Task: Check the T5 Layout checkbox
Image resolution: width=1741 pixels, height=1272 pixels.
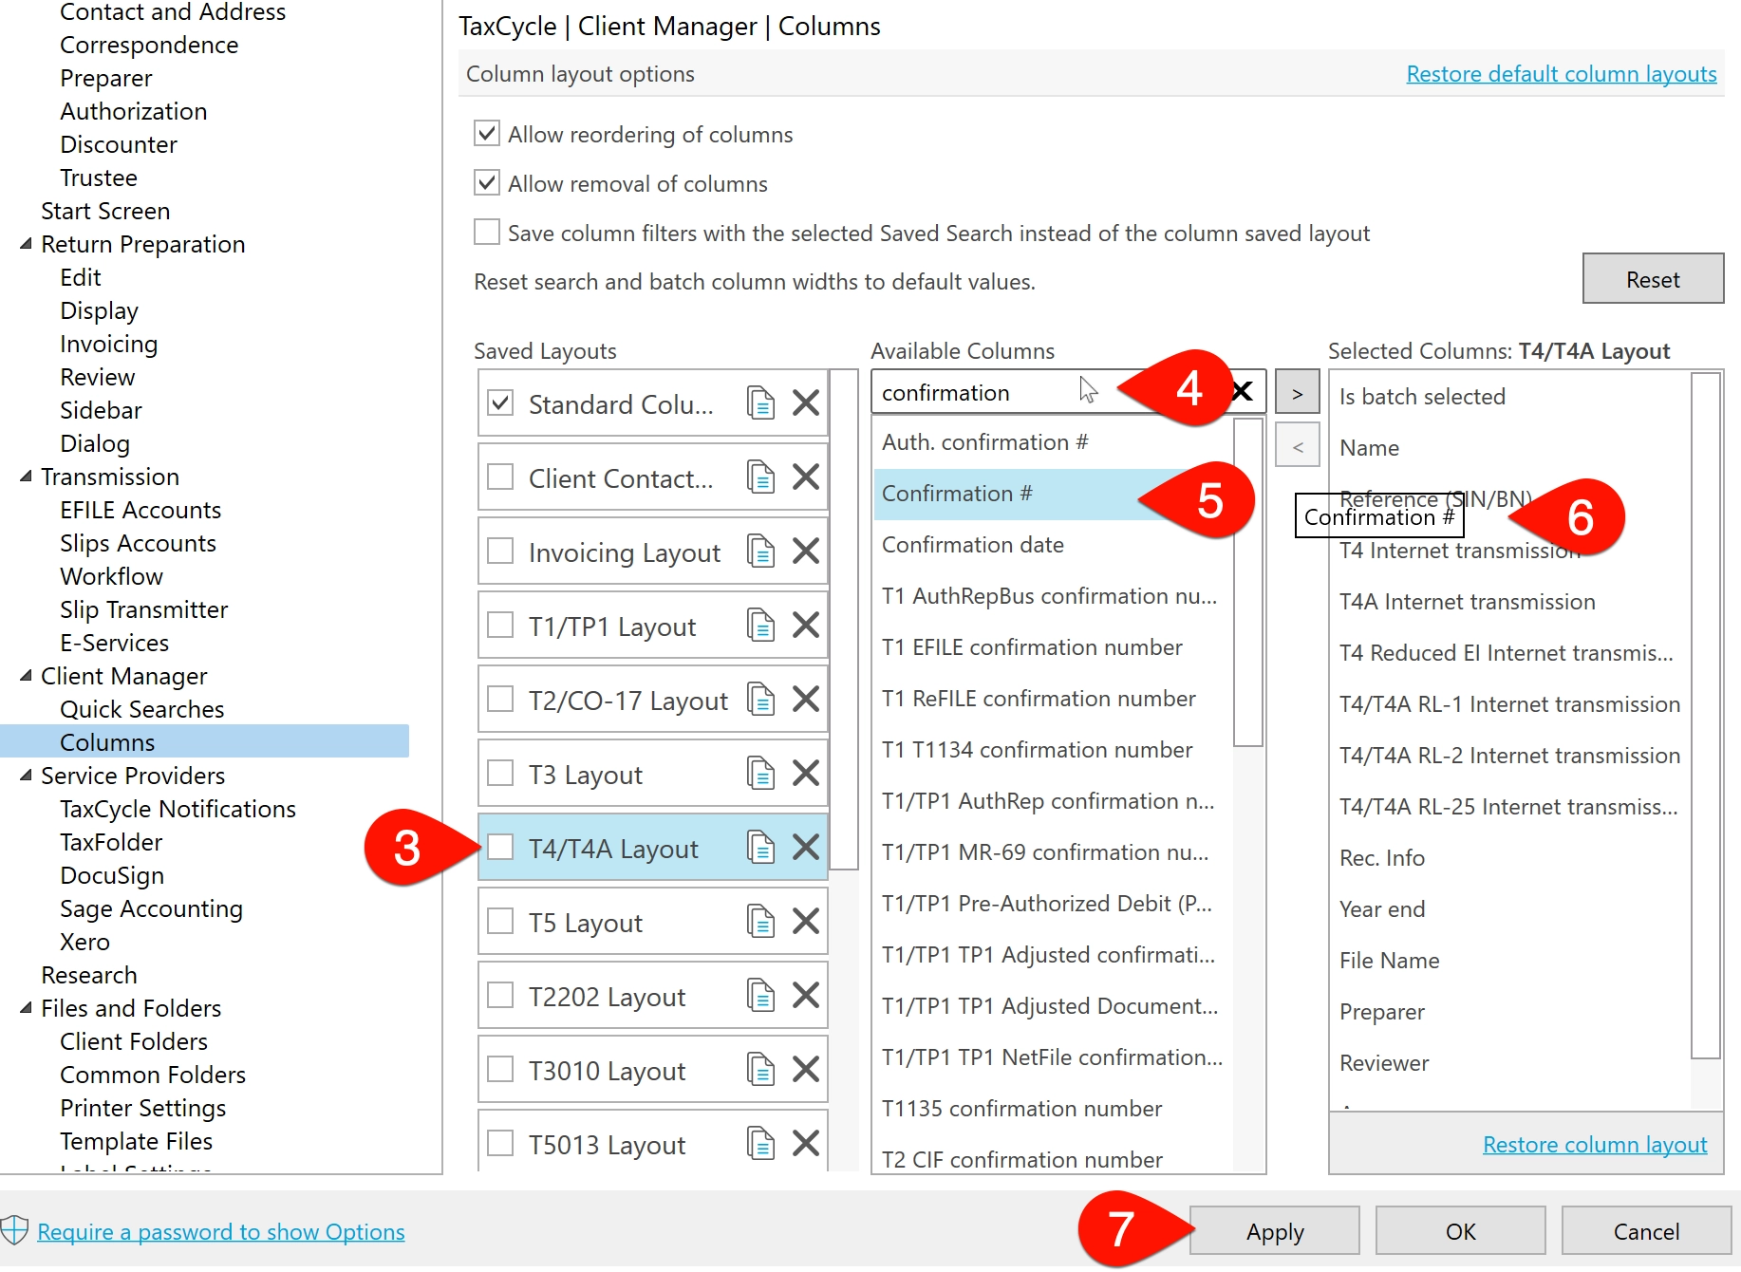Action: [500, 921]
